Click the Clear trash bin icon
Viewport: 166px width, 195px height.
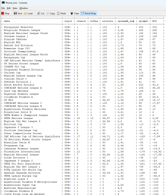coord(72,13)
